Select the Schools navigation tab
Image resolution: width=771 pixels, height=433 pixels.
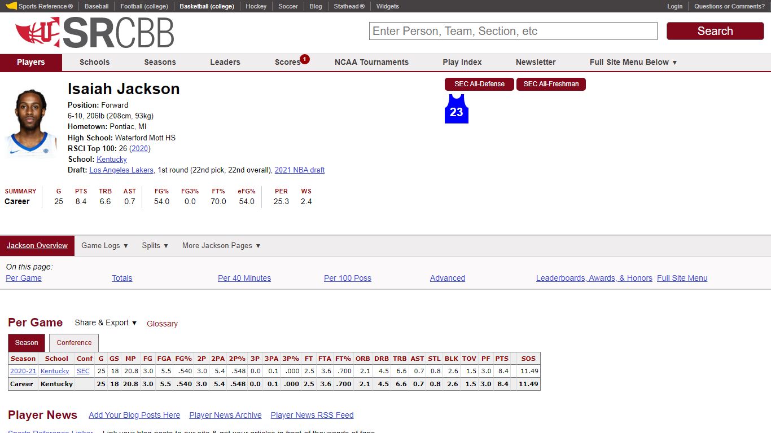tap(94, 62)
